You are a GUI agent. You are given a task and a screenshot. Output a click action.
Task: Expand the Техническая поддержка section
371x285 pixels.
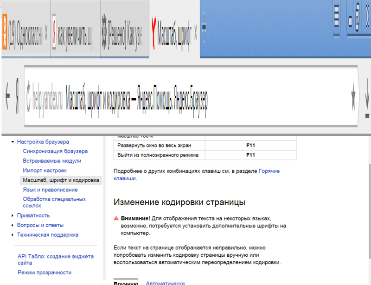13,235
